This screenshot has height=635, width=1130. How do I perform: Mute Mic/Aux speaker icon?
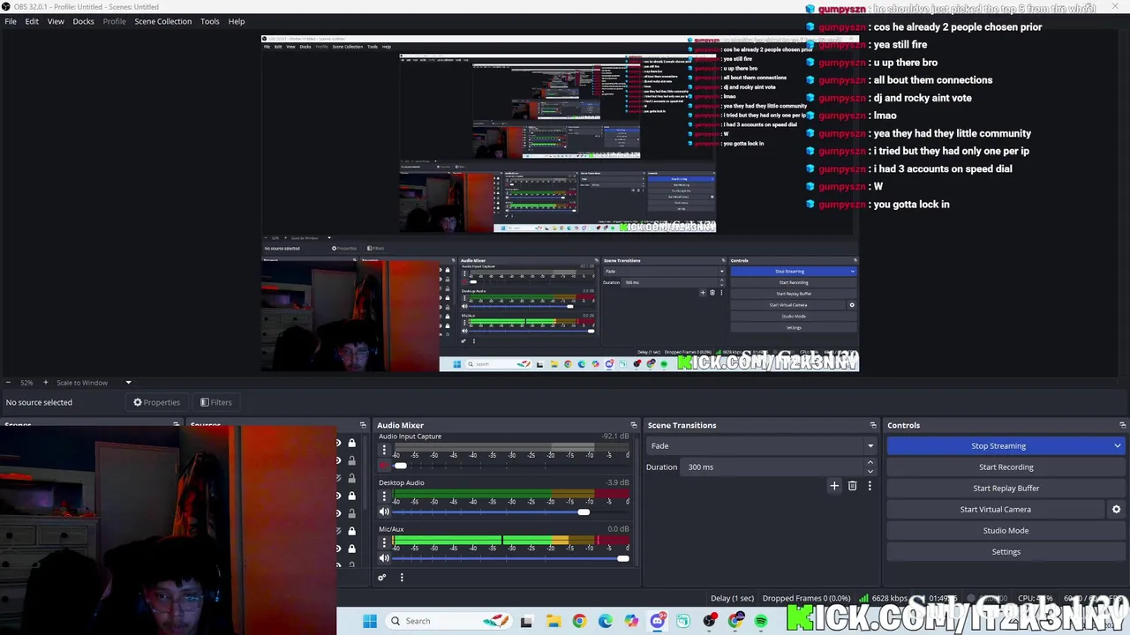coord(384,557)
